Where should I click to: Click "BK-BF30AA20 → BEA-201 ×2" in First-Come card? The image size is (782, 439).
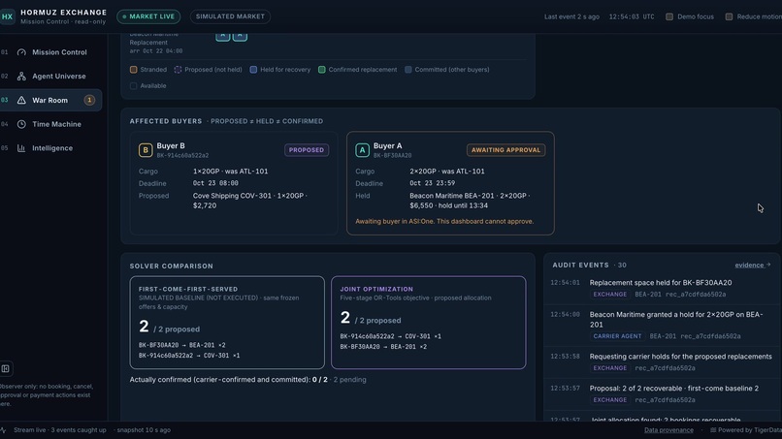click(182, 345)
